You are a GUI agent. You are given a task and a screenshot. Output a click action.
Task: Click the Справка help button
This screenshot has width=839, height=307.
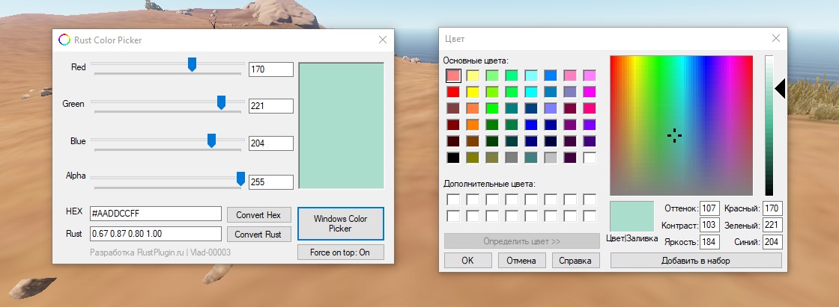pos(576,261)
